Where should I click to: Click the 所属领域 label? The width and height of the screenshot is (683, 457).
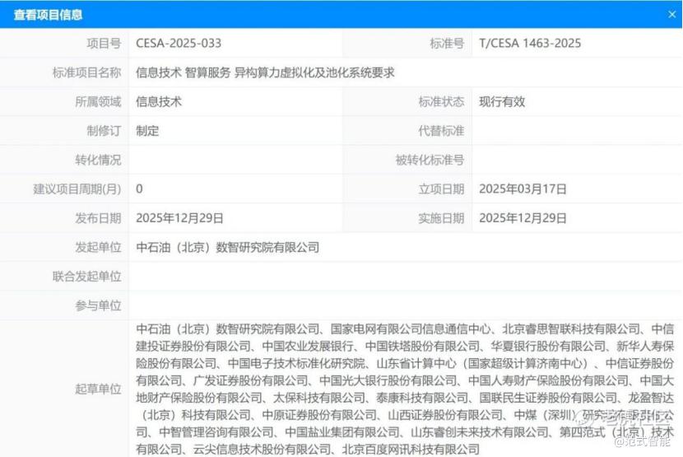(x=98, y=101)
